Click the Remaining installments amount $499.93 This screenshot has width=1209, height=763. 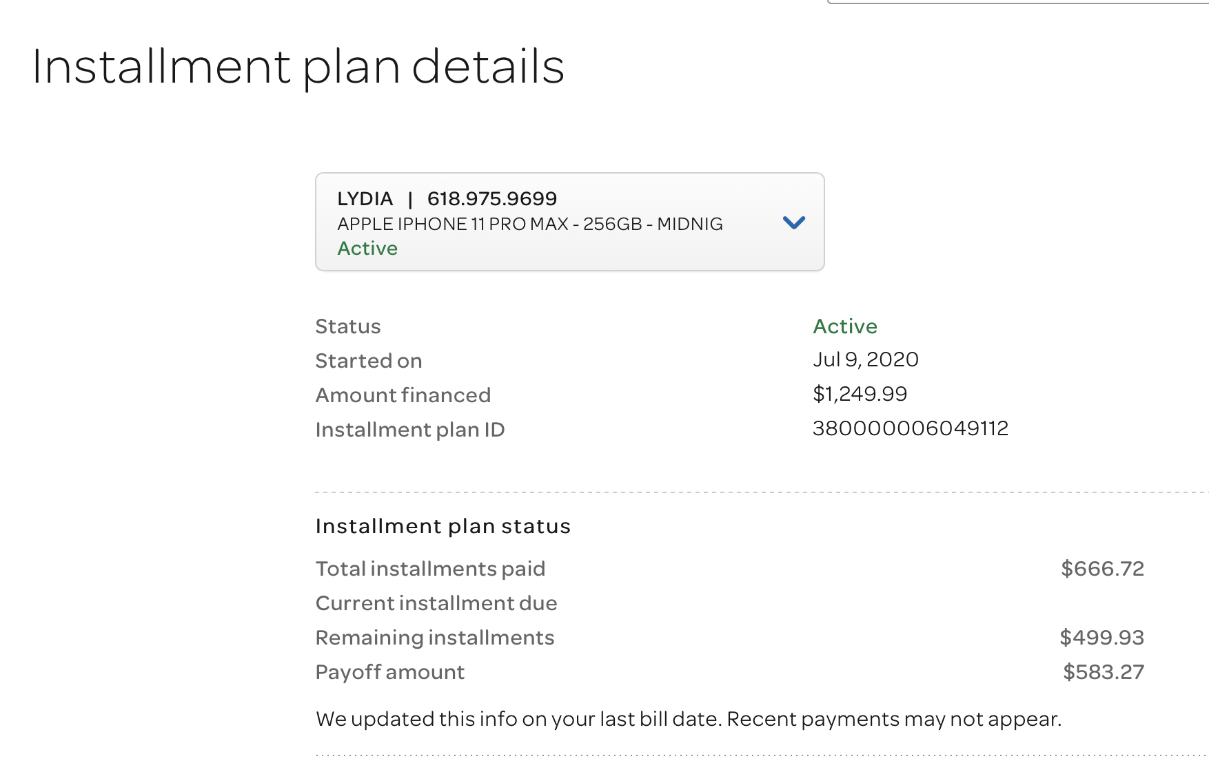tap(1101, 638)
